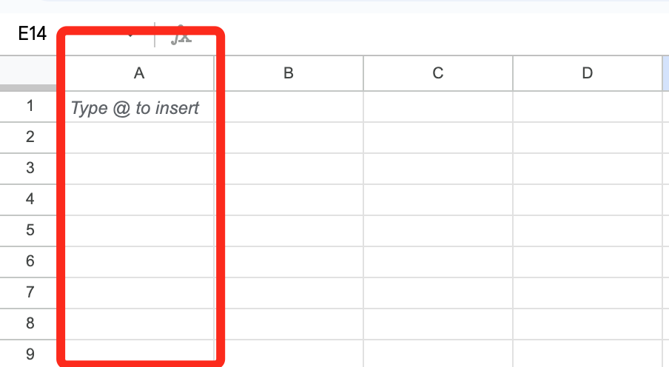
Task: Select column C header
Action: click(x=437, y=73)
